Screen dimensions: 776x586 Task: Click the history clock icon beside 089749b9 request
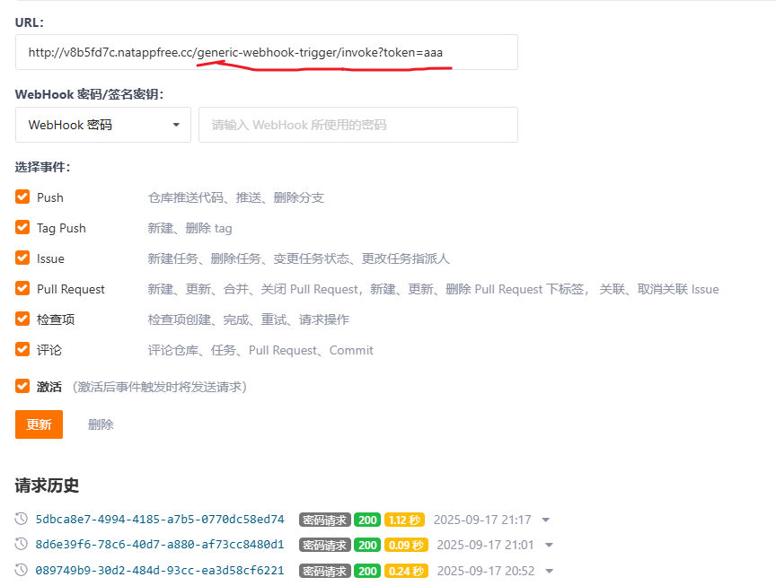tap(21, 570)
